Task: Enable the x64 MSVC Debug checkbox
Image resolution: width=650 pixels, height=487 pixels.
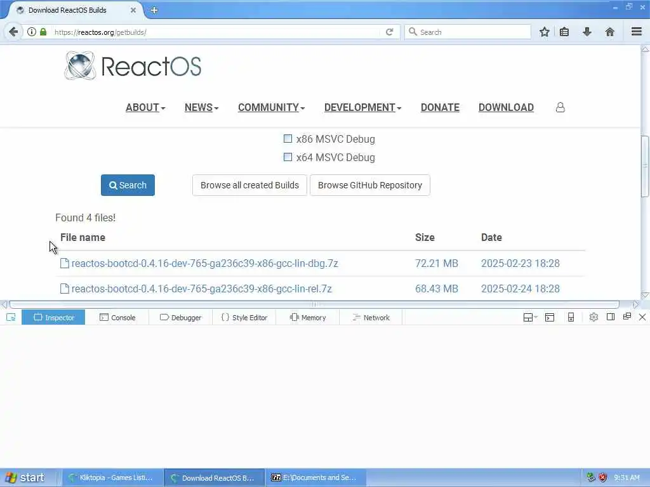Action: pos(288,157)
